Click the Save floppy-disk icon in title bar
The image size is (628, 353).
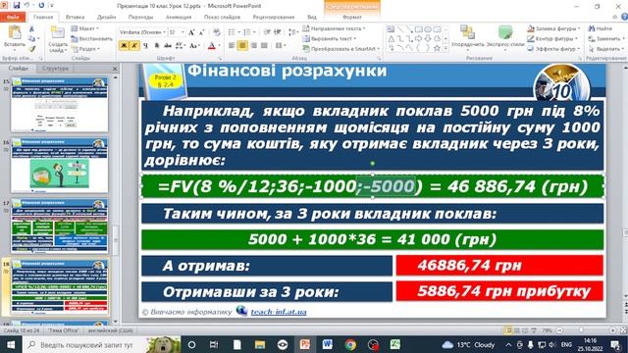pyautogui.click(x=17, y=5)
